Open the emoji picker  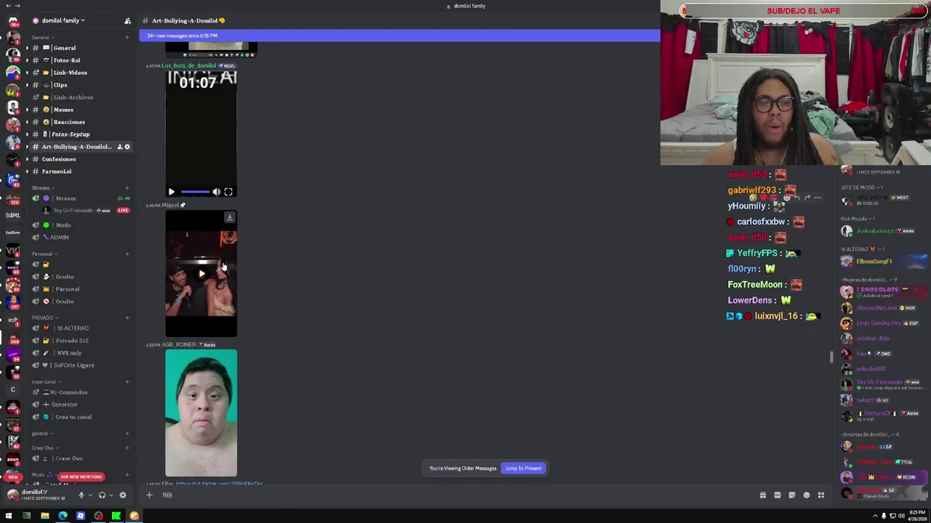[807, 495]
